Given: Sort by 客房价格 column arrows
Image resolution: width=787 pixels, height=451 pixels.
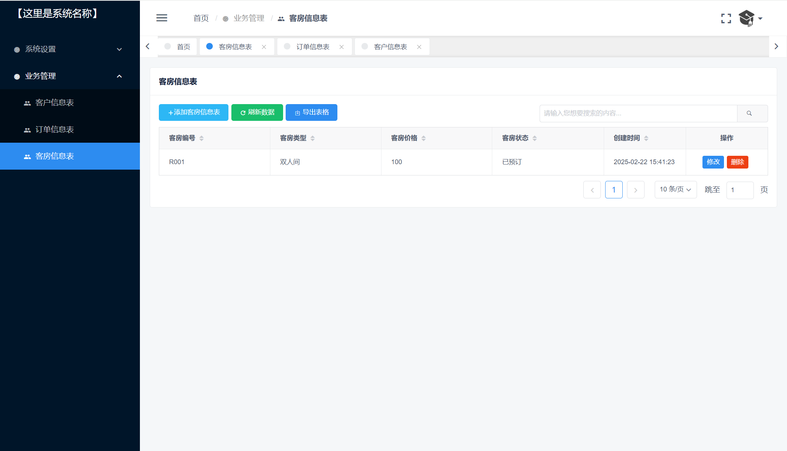Looking at the screenshot, I should tap(423, 138).
